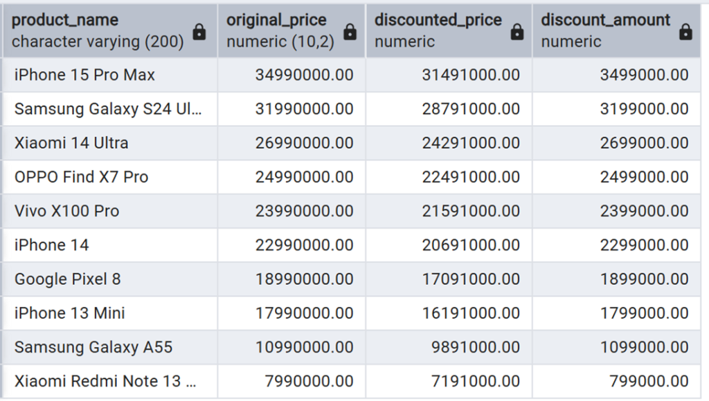Click lock icon in discount_amount column header
This screenshot has width=709, height=401.
pos(685,32)
